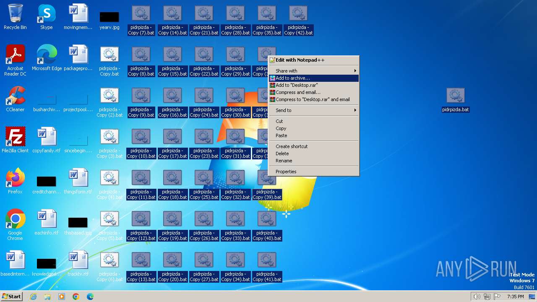Select the CCleaner desktop shortcut
537x302 pixels.
pos(15,99)
